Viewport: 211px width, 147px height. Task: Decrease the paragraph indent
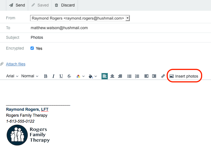pos(146,76)
